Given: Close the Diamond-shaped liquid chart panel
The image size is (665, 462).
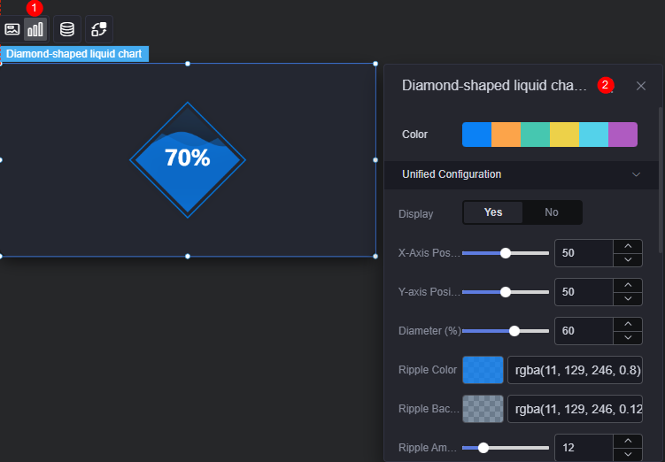Looking at the screenshot, I should pyautogui.click(x=641, y=86).
